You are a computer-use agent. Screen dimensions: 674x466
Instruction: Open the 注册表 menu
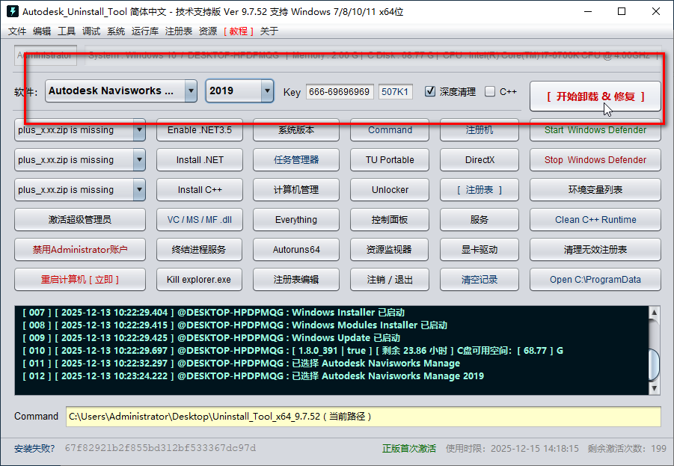tap(178, 31)
